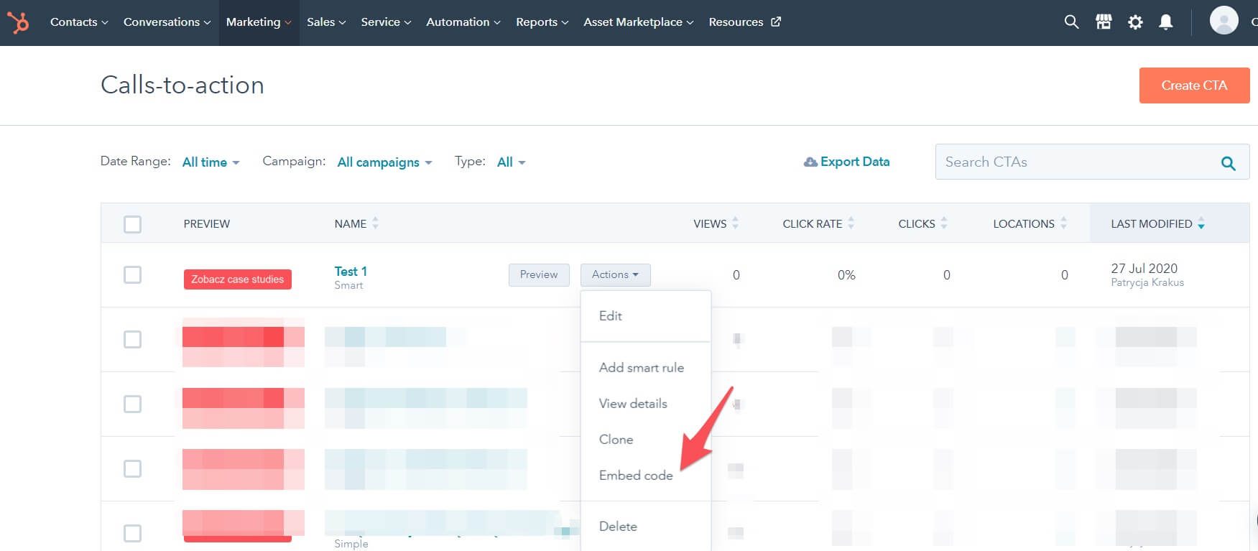Click the Patrycja Krakus author text

click(x=1147, y=283)
